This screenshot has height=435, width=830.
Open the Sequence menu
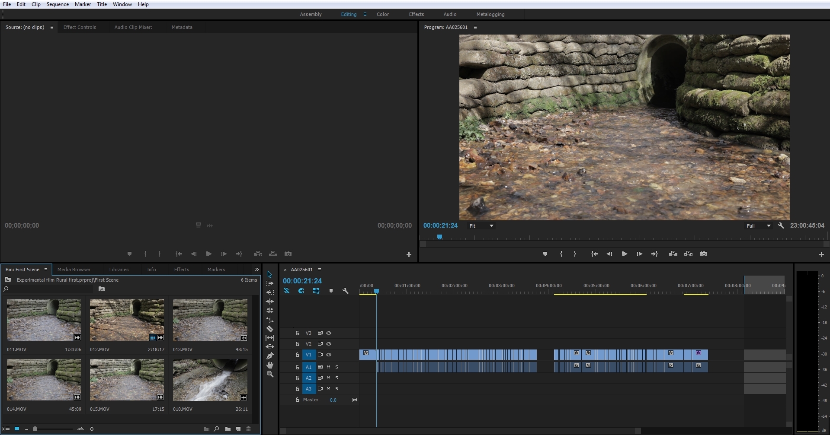(x=58, y=4)
